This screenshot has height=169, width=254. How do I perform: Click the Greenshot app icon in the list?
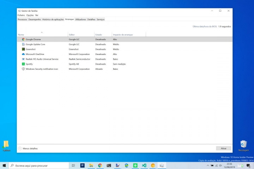23,49
